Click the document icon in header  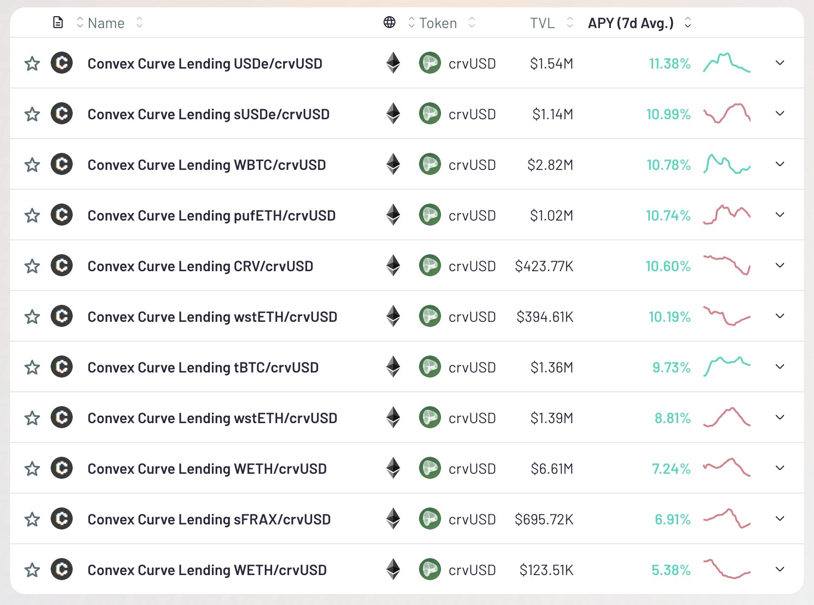coord(58,22)
